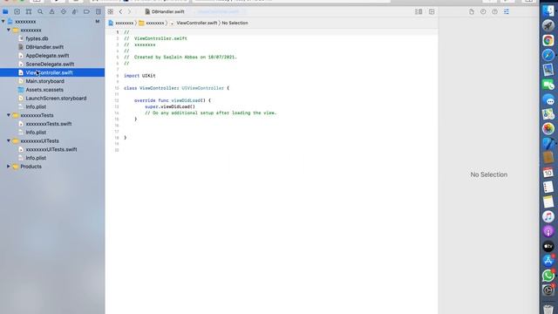Show the File inspector
Image resolution: width=558 pixels, height=314 pixels.
click(x=472, y=11)
